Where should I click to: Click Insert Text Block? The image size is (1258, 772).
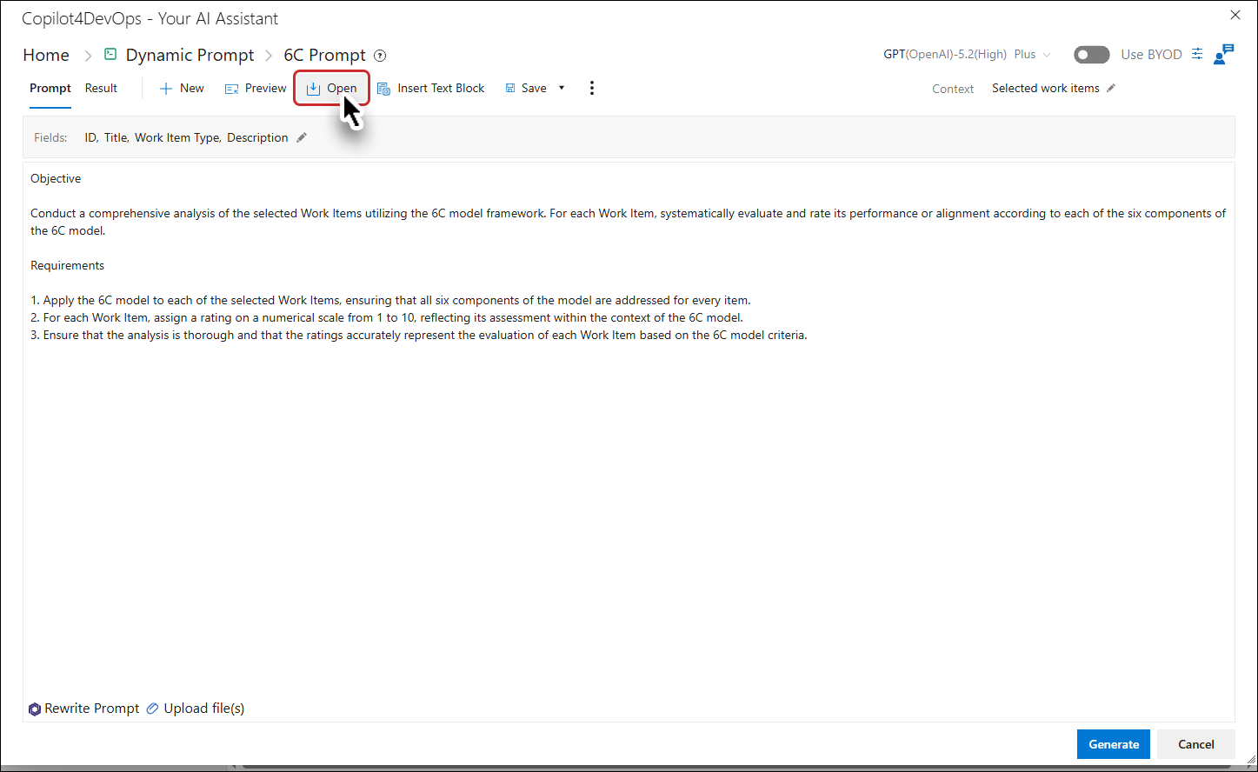click(x=430, y=88)
